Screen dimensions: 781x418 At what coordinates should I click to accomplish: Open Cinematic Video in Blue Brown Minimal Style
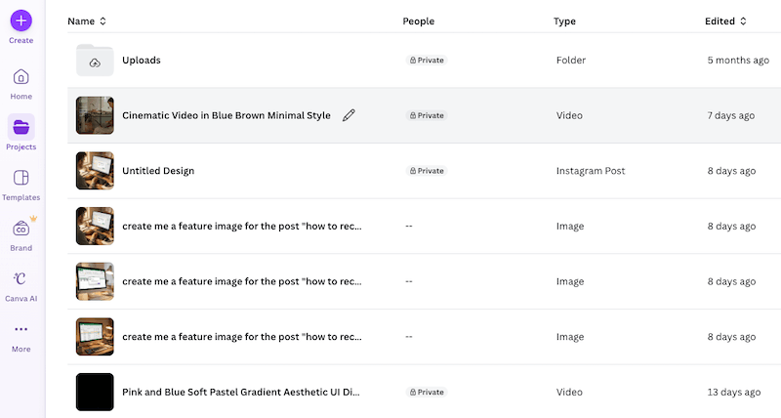click(x=226, y=115)
